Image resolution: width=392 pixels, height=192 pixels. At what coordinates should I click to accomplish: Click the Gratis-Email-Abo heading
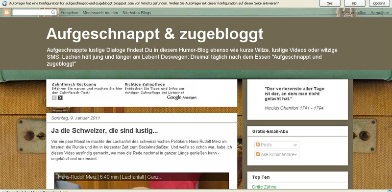click(x=270, y=131)
